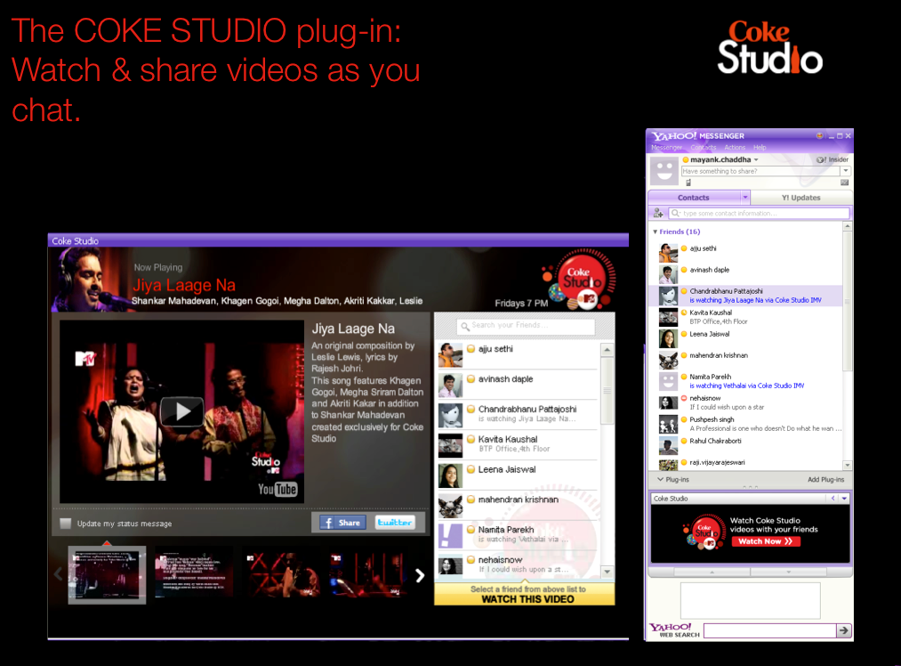The width and height of the screenshot is (901, 666).
Task: Click Messenger contact list scroll up arrow
Action: [847, 227]
